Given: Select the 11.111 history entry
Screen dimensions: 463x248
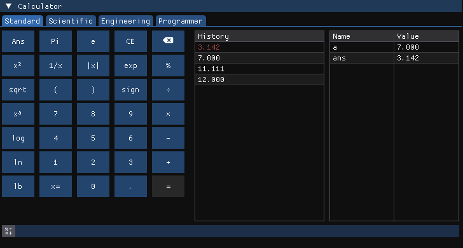Looking at the screenshot, I should point(259,69).
